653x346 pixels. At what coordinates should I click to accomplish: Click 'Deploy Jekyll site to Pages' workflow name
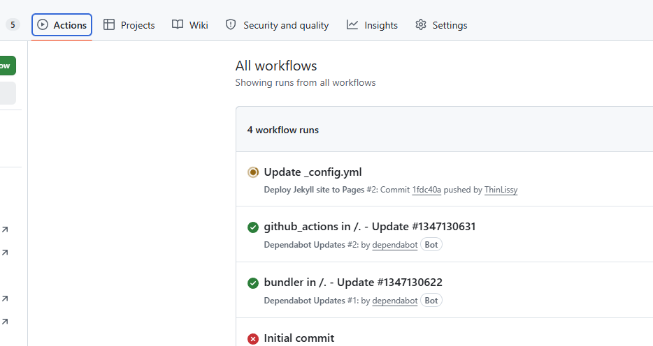point(314,190)
